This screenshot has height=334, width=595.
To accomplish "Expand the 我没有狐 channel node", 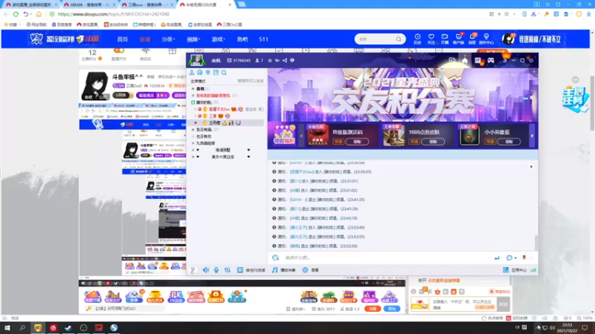I will 193,129.
